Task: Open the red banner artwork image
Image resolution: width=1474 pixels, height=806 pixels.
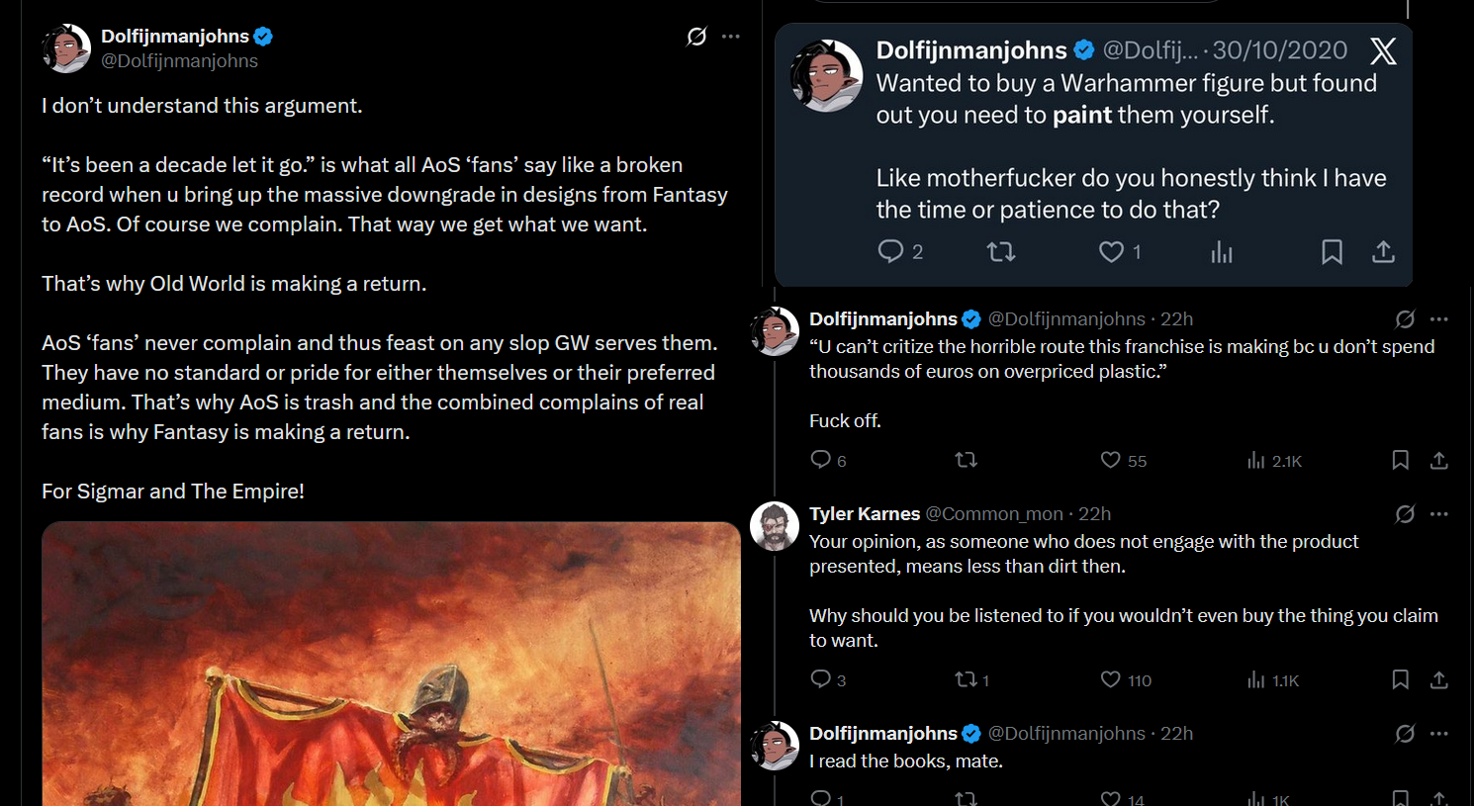Action: click(x=391, y=663)
